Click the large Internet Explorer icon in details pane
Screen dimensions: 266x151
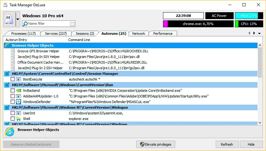9,132
